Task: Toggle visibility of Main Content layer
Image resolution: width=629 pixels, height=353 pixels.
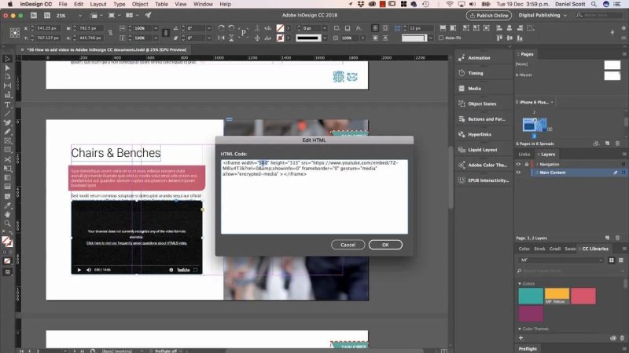Action: (518, 173)
